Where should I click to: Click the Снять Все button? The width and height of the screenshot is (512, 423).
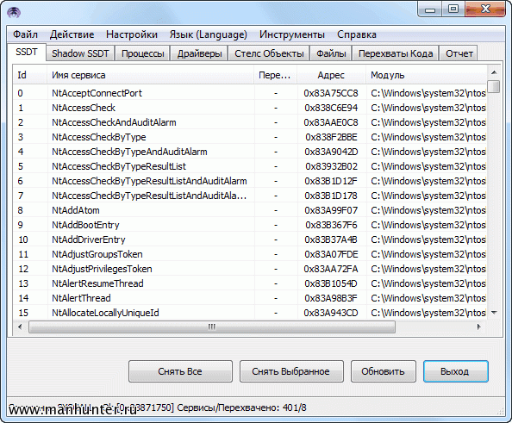pos(180,371)
